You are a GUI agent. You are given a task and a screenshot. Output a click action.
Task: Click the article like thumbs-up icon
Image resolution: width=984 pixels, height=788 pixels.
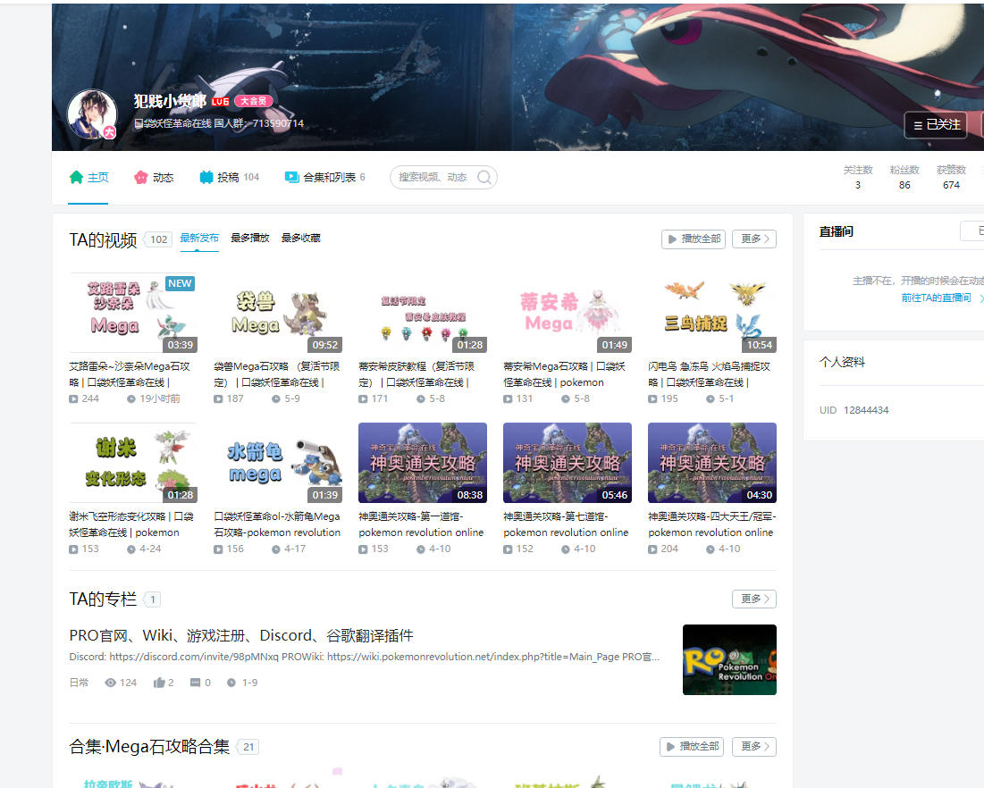point(159,683)
